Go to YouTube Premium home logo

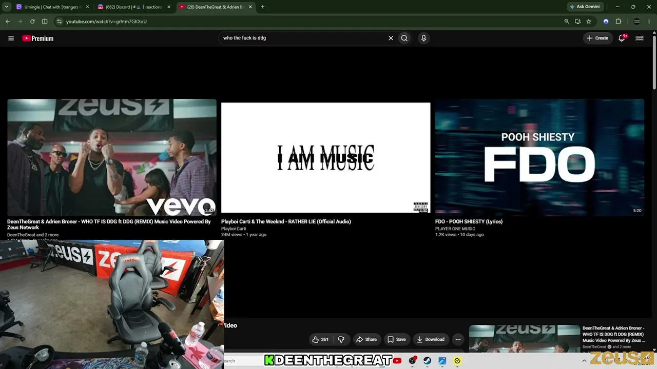38,38
